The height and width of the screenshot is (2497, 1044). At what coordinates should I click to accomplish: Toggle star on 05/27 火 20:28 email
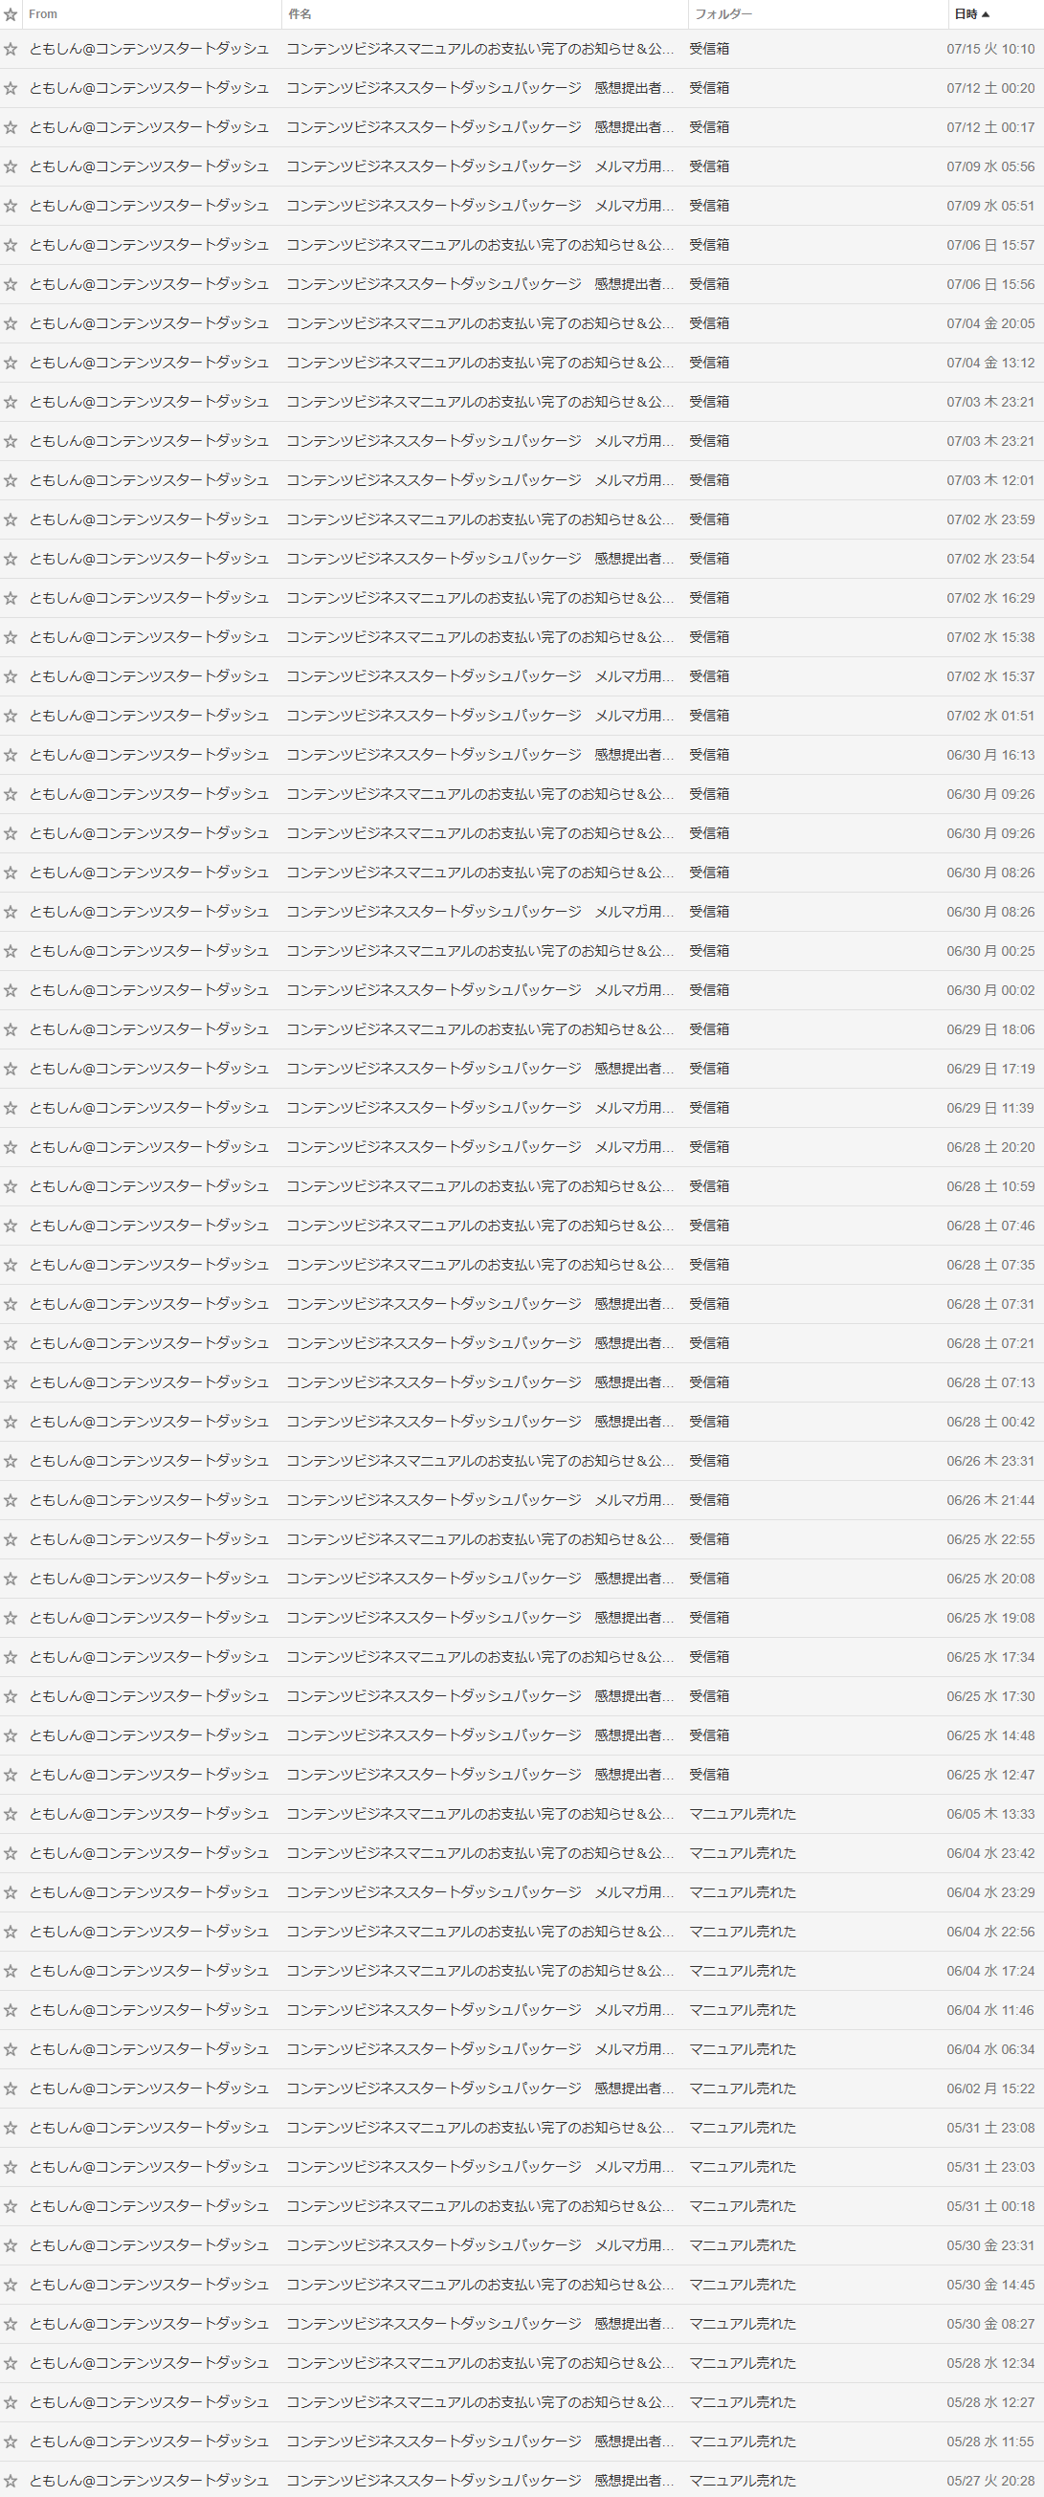(11, 2481)
